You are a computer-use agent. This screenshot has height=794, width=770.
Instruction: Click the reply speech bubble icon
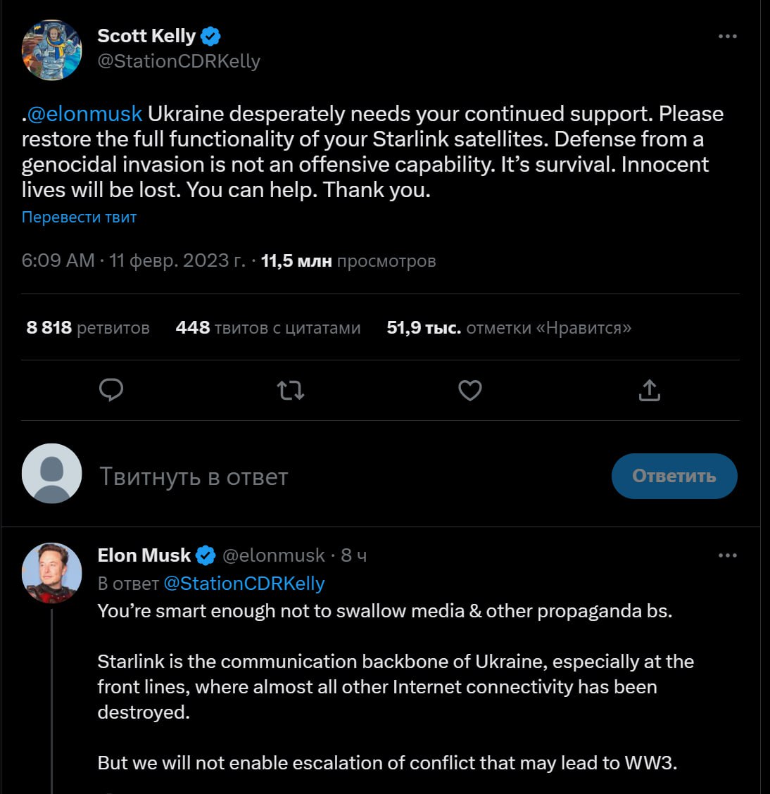point(111,390)
